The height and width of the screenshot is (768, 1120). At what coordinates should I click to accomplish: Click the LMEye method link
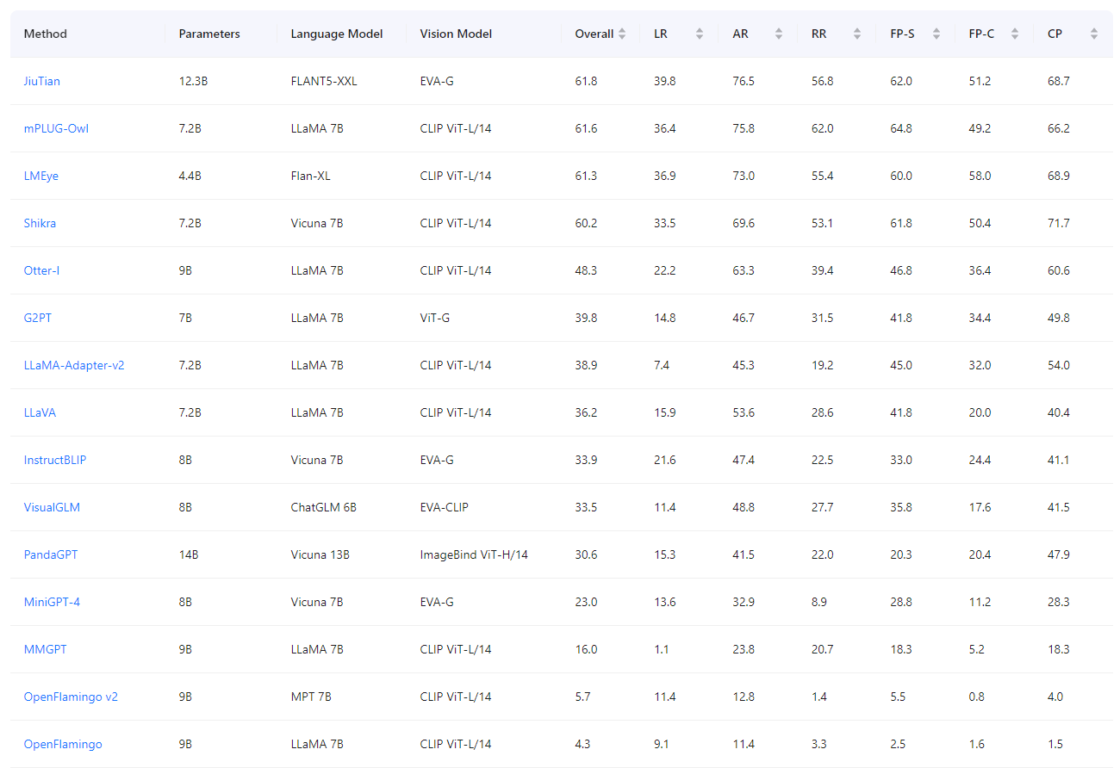(x=41, y=177)
